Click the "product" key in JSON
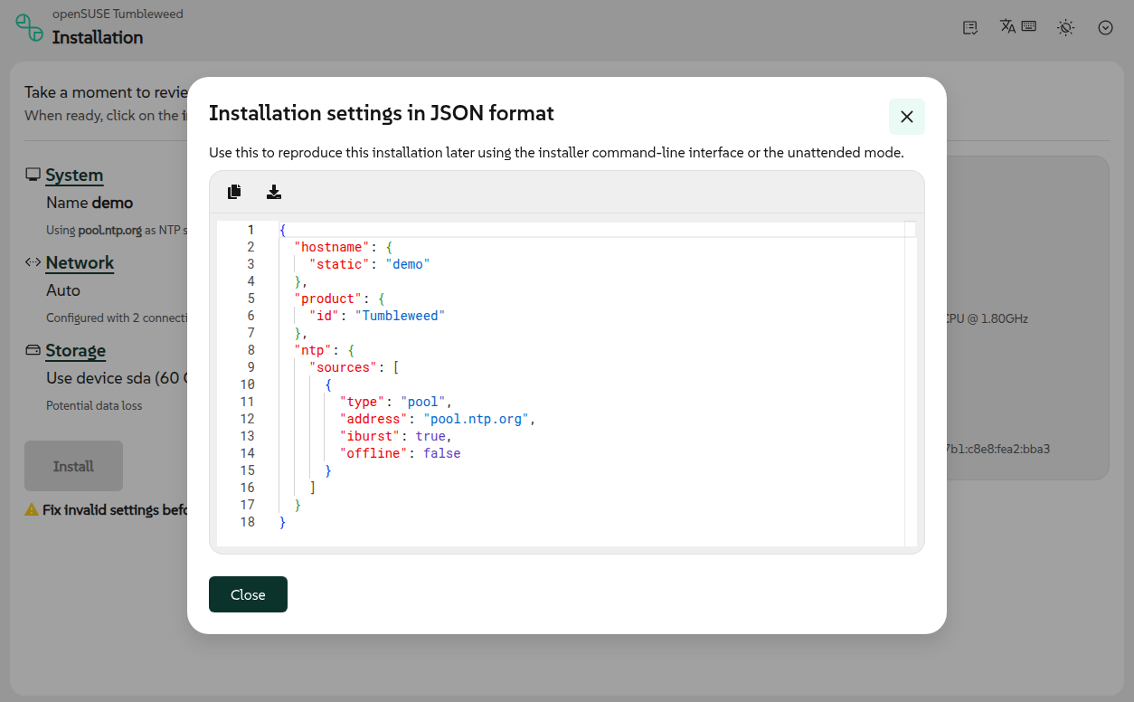Image resolution: width=1134 pixels, height=702 pixels. pyautogui.click(x=328, y=299)
